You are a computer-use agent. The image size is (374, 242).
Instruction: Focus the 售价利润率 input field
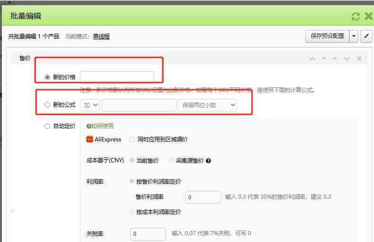click(203, 197)
